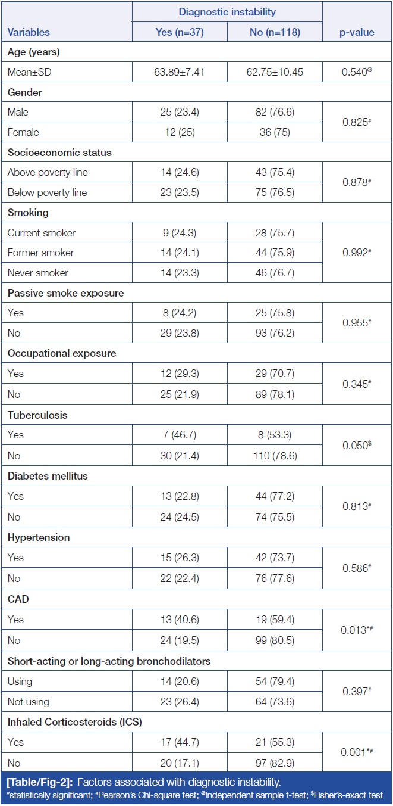Click the Variables column header

tap(29, 32)
